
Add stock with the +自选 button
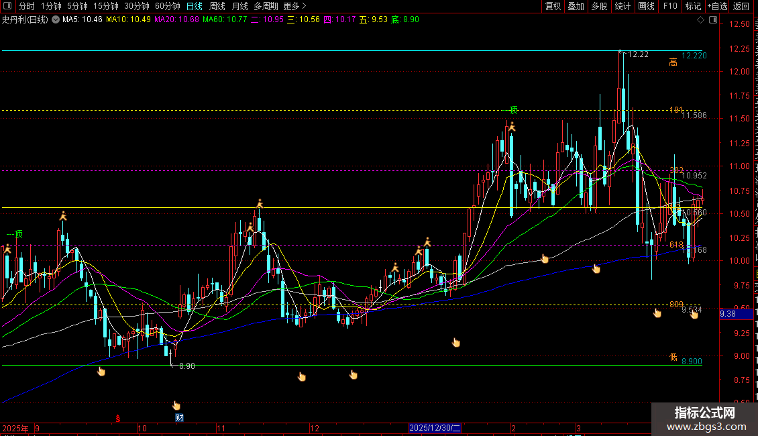coord(717,6)
